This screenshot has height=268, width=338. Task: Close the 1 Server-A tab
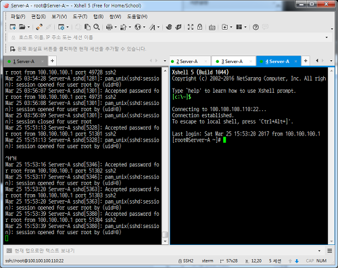click(43, 62)
